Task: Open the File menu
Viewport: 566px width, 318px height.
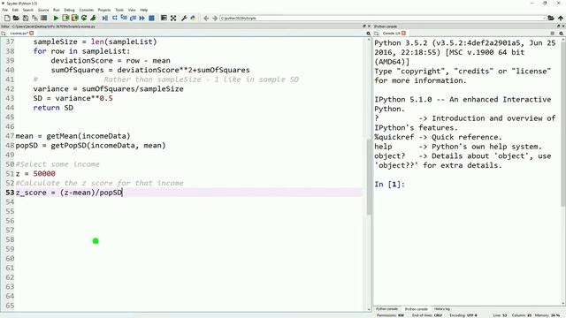Action: (x=4, y=10)
